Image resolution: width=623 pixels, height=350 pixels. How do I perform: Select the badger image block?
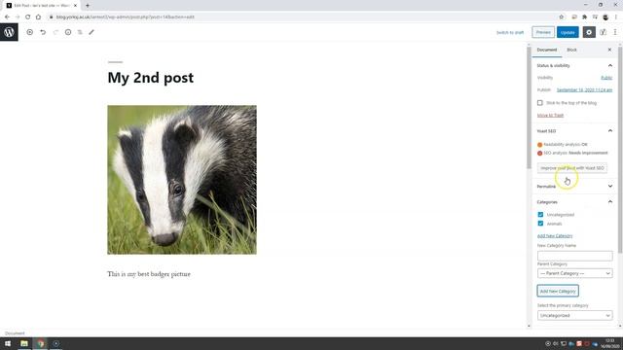(182, 180)
